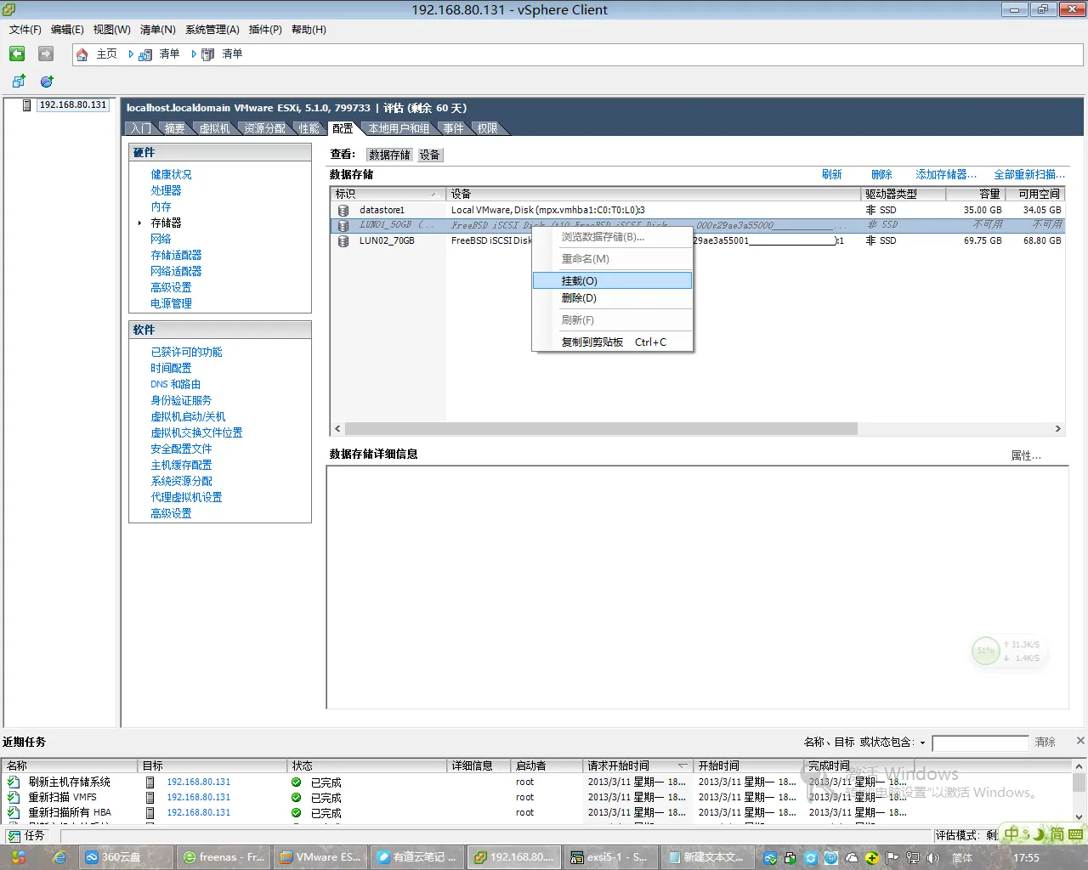Select host 192.168.80.131 in inventory tree
Image resolution: width=1088 pixels, height=870 pixels.
pyautogui.click(x=73, y=105)
